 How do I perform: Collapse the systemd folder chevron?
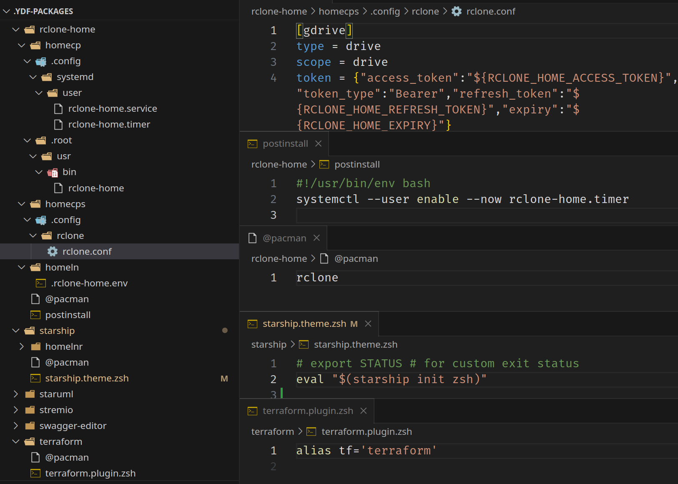pos(33,77)
